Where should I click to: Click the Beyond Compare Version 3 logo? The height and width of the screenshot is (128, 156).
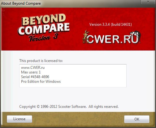(43, 28)
